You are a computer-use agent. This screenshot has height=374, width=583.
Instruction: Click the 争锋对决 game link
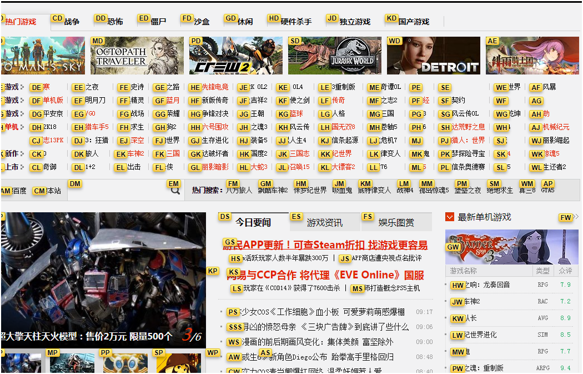[x=215, y=114]
